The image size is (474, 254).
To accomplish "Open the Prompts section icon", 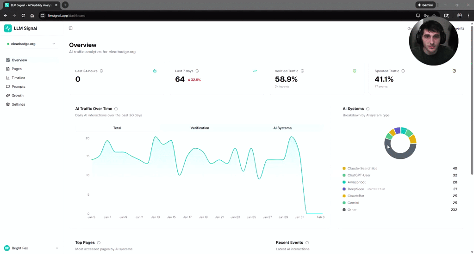I will pos(8,86).
